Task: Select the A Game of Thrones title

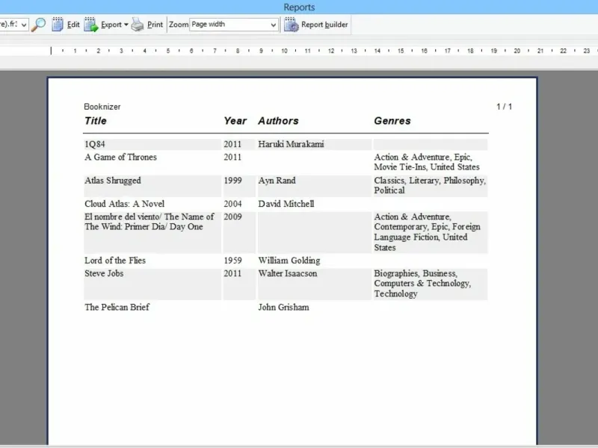Action: [120, 158]
